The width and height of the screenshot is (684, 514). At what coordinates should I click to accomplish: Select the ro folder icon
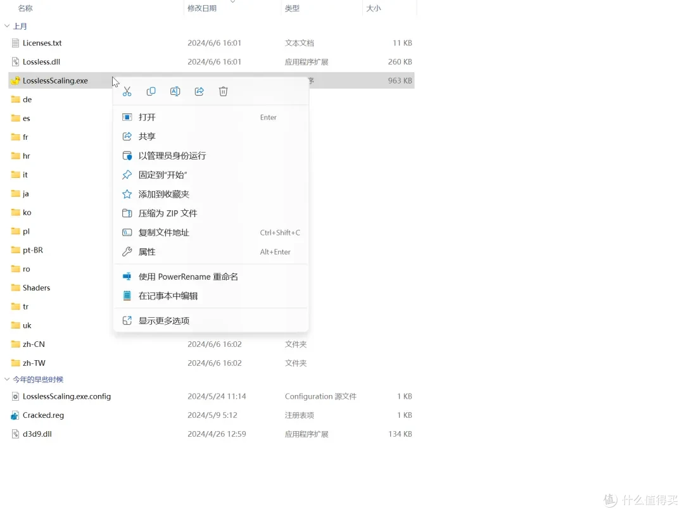pos(15,268)
